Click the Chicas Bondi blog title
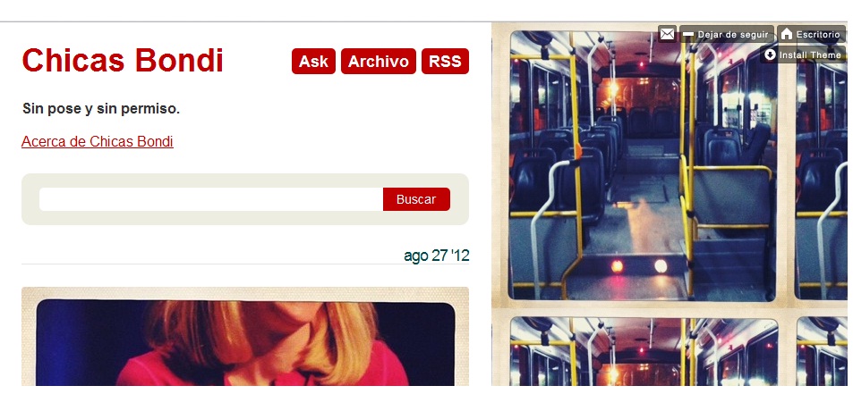Image resolution: width=853 pixels, height=411 pixels. [x=123, y=60]
